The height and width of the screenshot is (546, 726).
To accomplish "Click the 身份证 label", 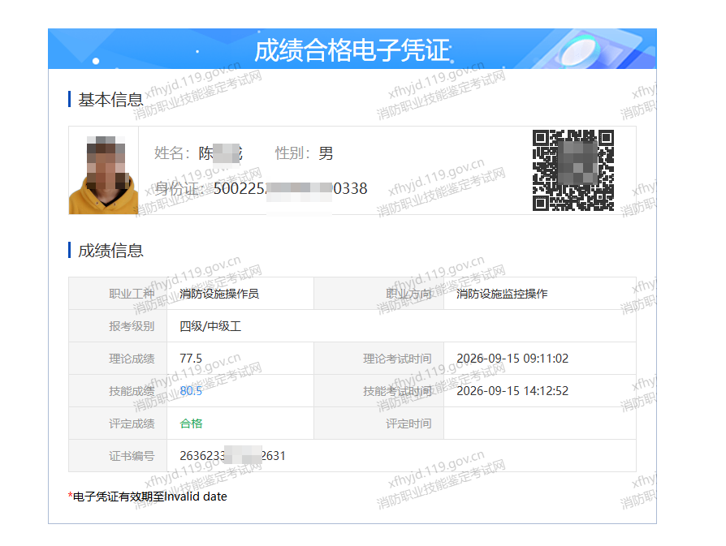I will coord(179,188).
